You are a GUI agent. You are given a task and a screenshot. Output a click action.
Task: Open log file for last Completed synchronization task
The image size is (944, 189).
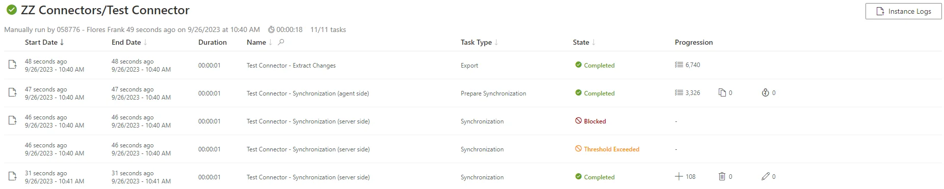(12, 177)
